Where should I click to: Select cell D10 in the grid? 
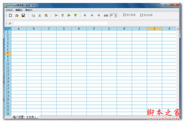pos(64,64)
